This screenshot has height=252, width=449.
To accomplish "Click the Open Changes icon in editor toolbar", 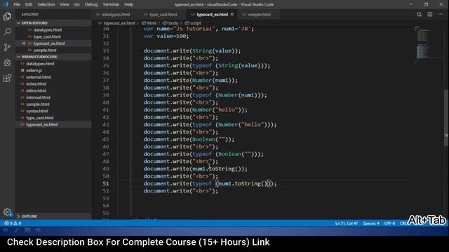I will (x=420, y=14).
